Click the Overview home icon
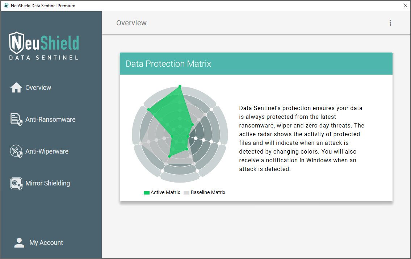This screenshot has width=411, height=259. coord(16,88)
